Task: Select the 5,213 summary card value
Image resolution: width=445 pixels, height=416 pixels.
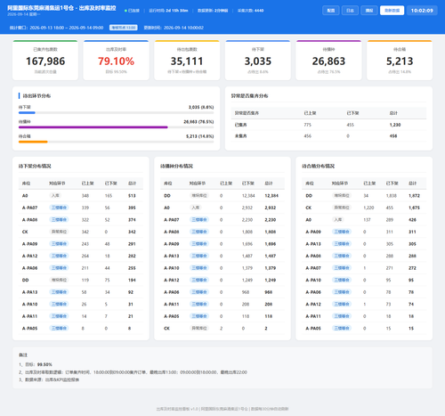Action: pos(400,61)
